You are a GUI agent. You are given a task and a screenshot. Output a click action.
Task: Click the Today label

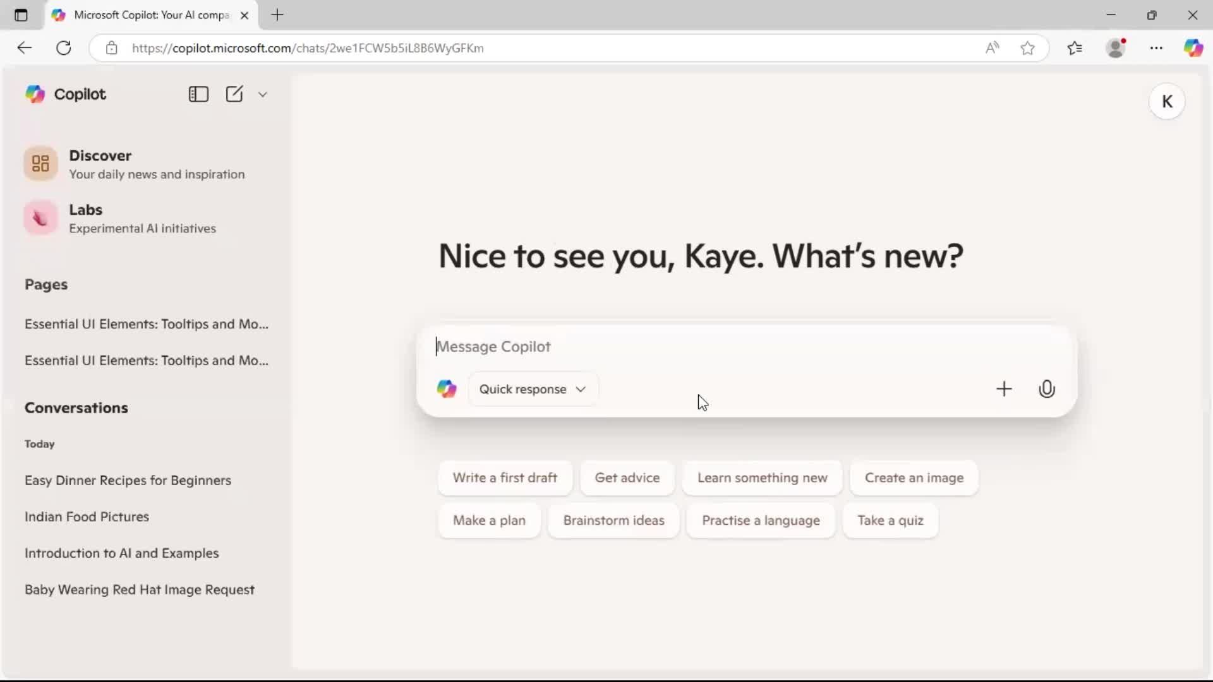coord(39,444)
